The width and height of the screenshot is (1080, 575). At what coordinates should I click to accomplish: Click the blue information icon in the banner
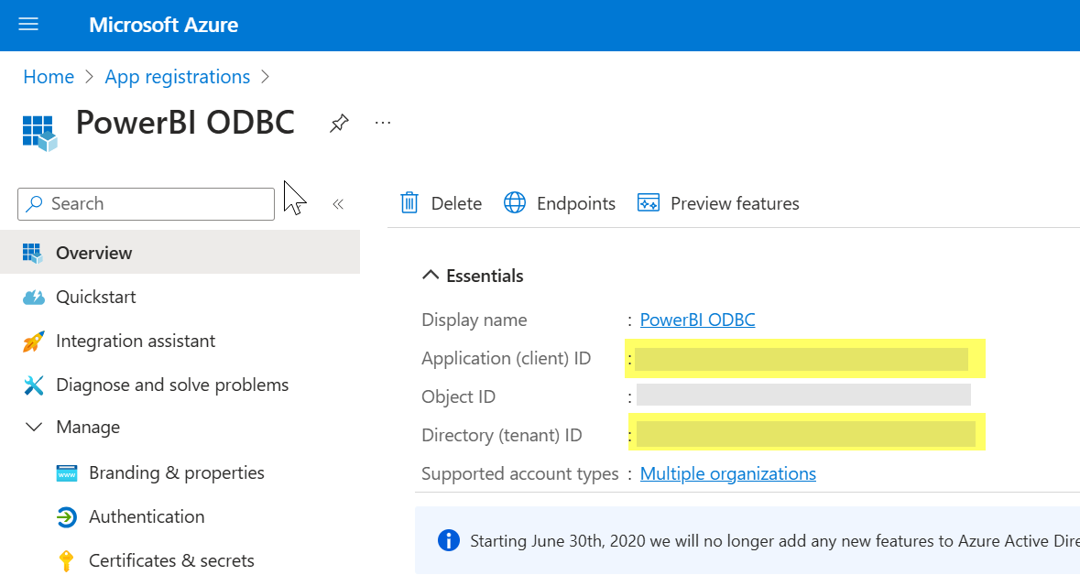[448, 540]
